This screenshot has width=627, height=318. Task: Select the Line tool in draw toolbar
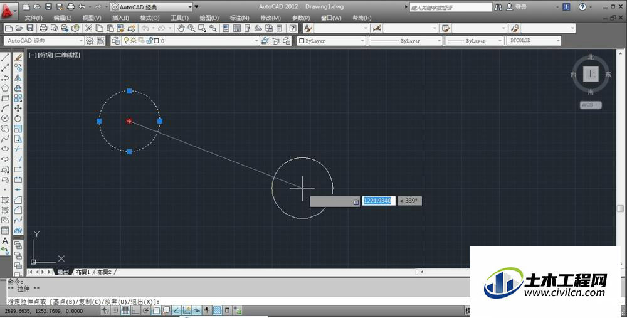pyautogui.click(x=5, y=58)
